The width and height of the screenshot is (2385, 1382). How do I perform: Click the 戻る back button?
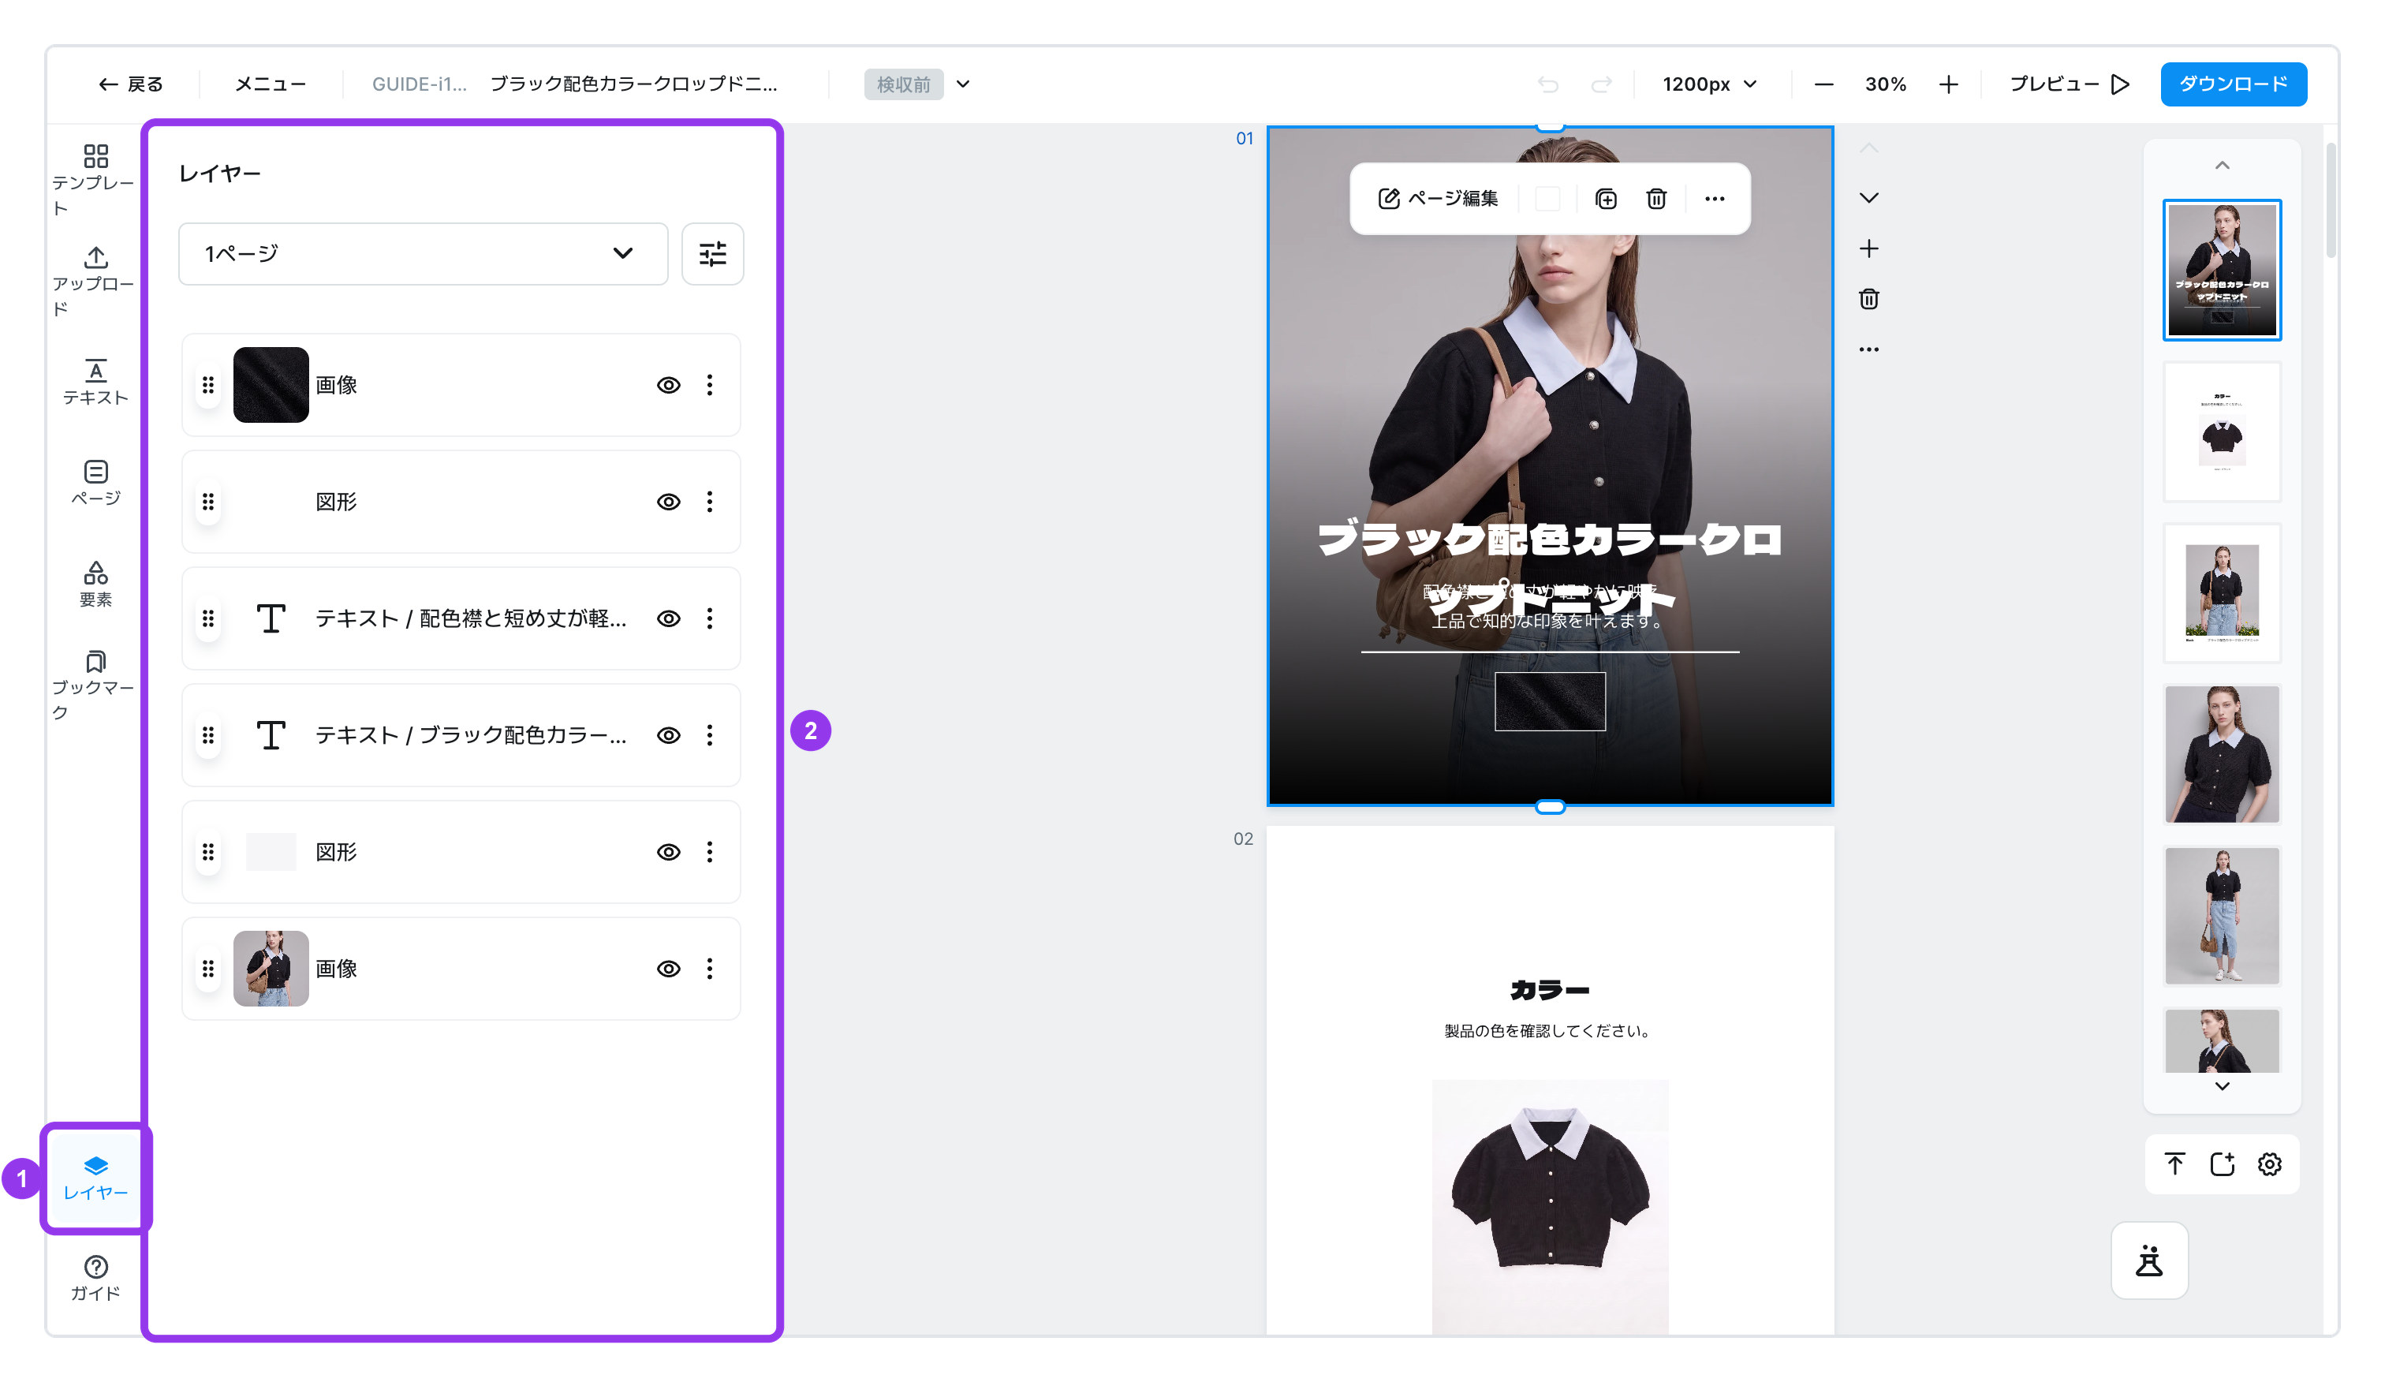click(x=131, y=84)
